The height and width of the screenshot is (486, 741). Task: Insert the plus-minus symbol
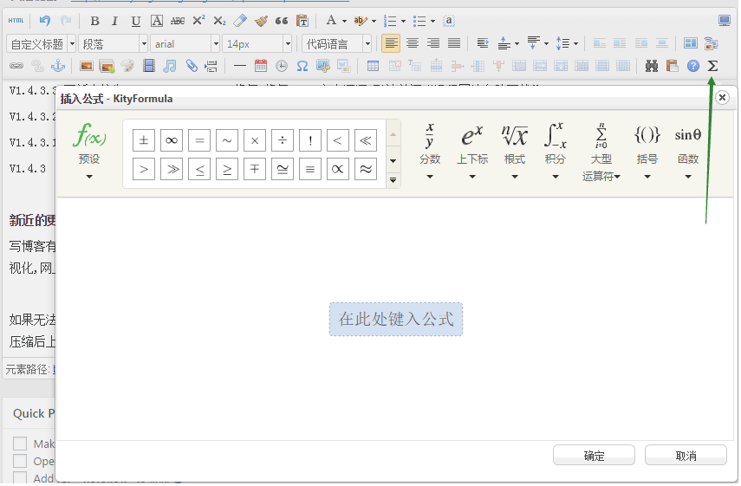click(x=144, y=140)
